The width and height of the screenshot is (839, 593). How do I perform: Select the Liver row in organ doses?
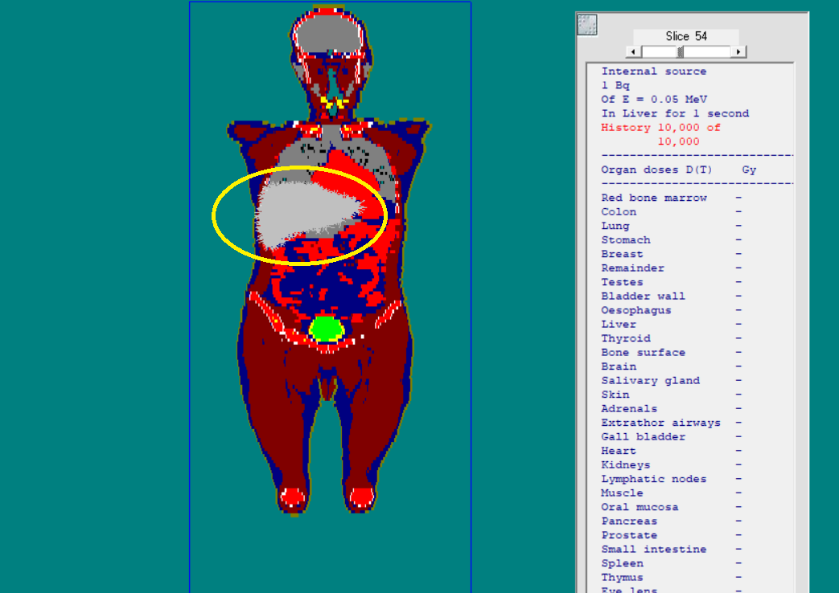619,325
